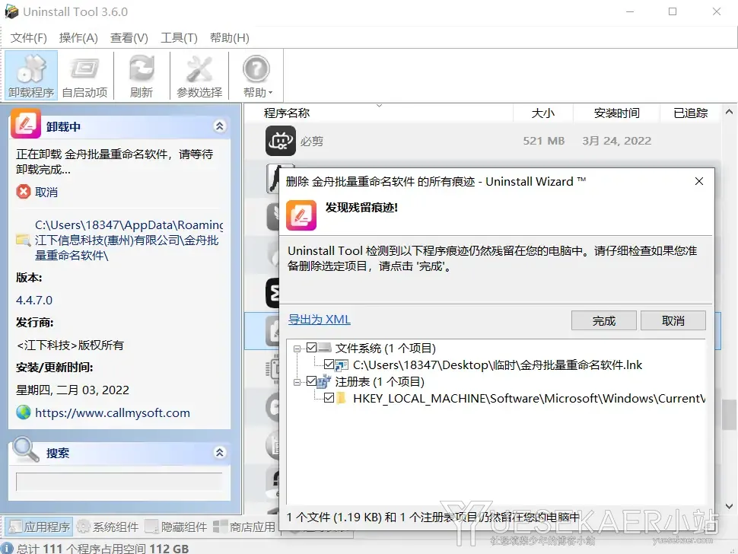Click the program list scrollbar thumb

(729, 415)
